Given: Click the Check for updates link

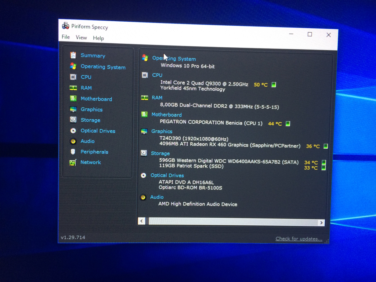Looking at the screenshot, I should click(x=299, y=239).
